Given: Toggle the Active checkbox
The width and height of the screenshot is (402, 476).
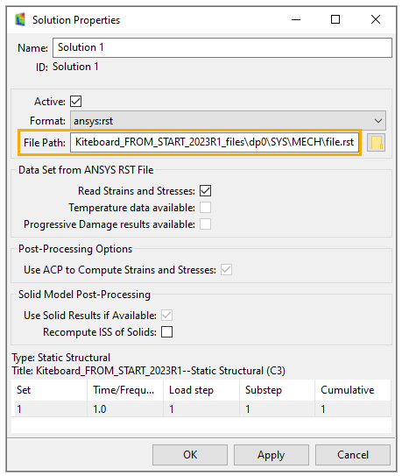Looking at the screenshot, I should (x=76, y=102).
